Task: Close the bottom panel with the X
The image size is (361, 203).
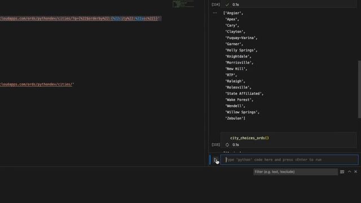Action: pos(355,171)
